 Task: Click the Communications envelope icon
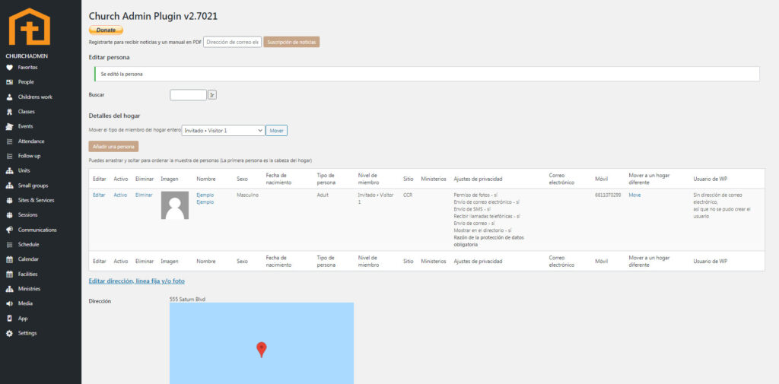[x=9, y=230]
